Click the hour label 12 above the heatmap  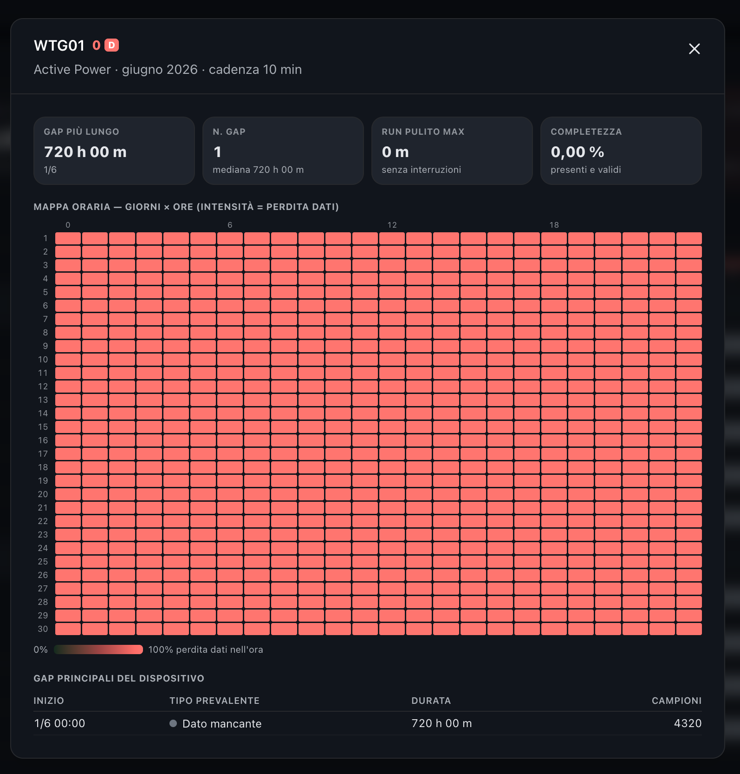click(392, 225)
